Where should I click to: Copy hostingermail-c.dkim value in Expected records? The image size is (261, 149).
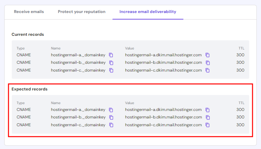[x=207, y=125]
